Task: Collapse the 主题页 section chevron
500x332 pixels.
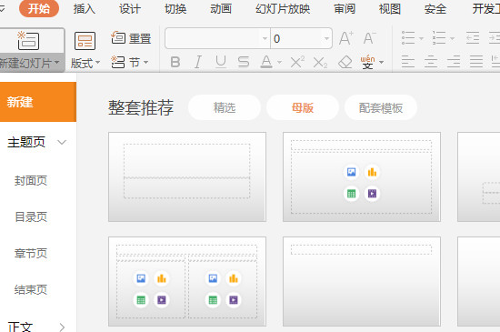Action: (62, 142)
